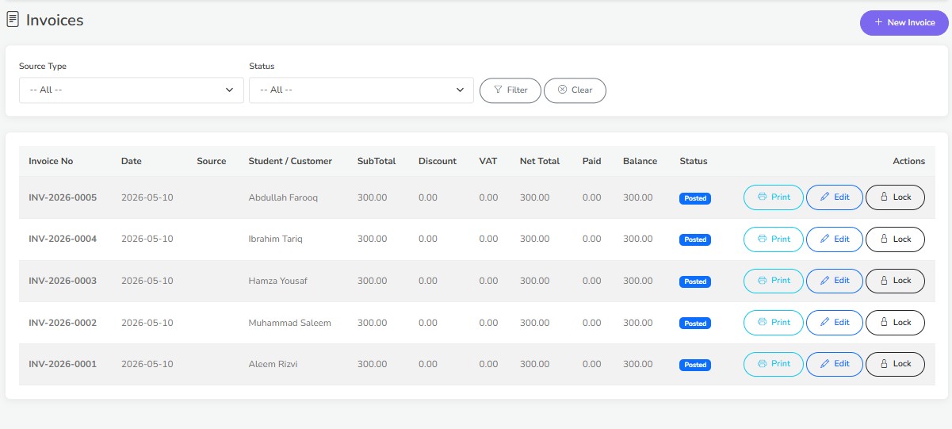Click the Invoices page heading
The image size is (952, 429).
tap(55, 21)
